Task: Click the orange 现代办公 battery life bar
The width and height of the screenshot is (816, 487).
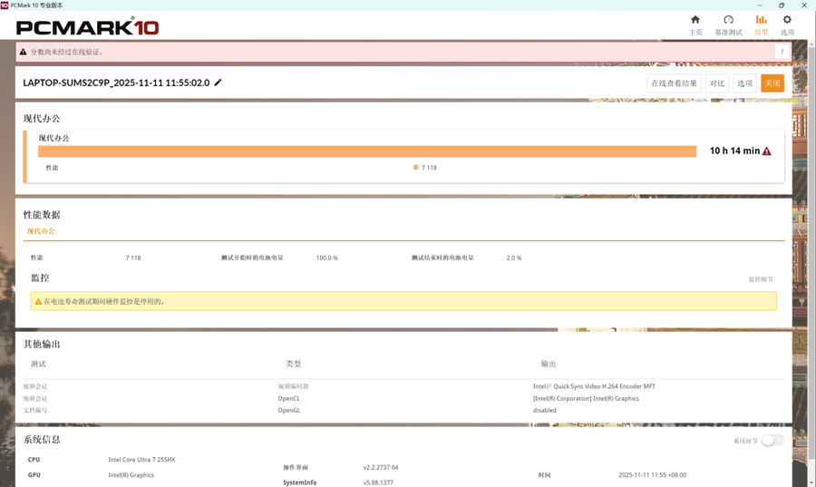Action: point(367,151)
